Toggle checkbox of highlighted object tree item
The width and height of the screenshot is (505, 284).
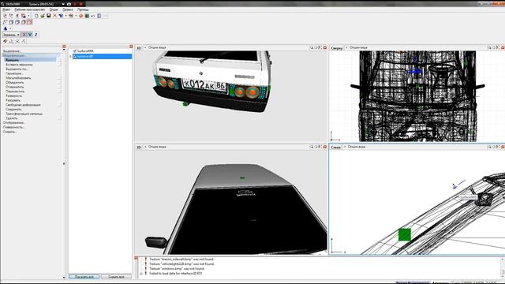[x=75, y=56]
